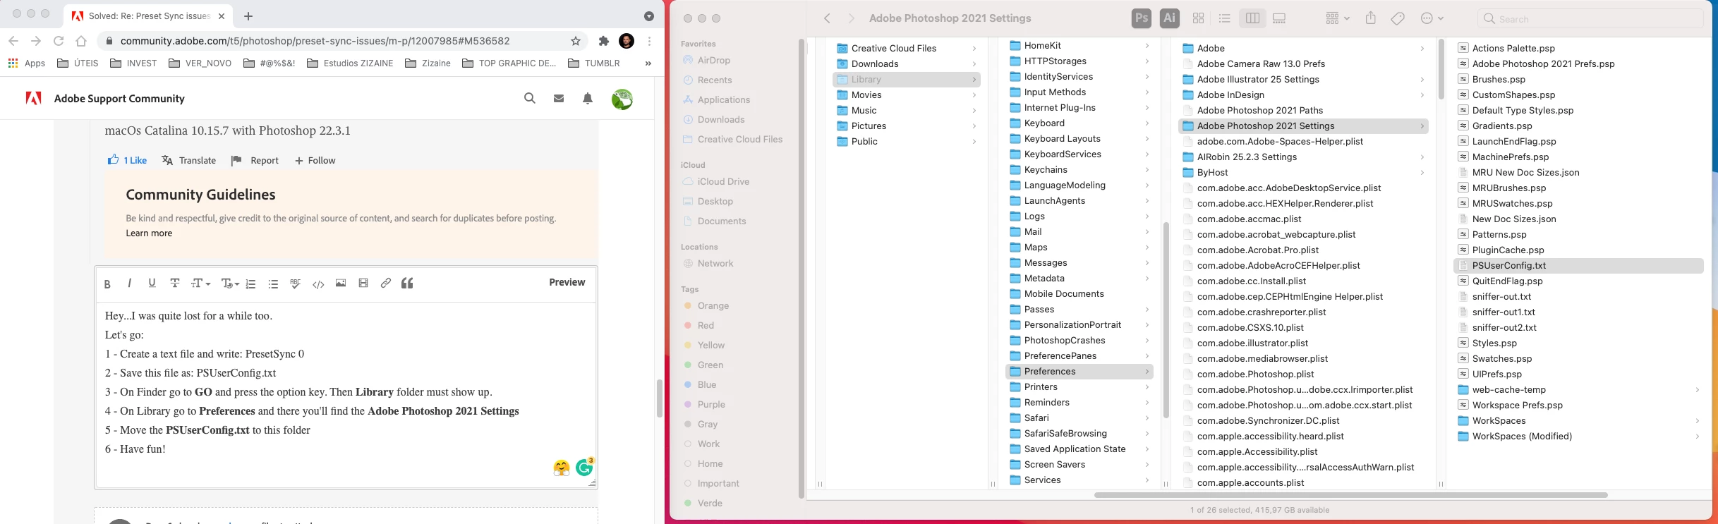This screenshot has width=1718, height=524.
Task: Open the ÚTEIS bookmarks folder
Action: 78,63
